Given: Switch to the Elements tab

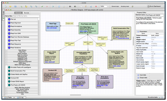Looking at the screenshot, I should point(18,13).
